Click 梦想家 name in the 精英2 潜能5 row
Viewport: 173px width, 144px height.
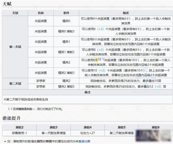(x=41, y=87)
